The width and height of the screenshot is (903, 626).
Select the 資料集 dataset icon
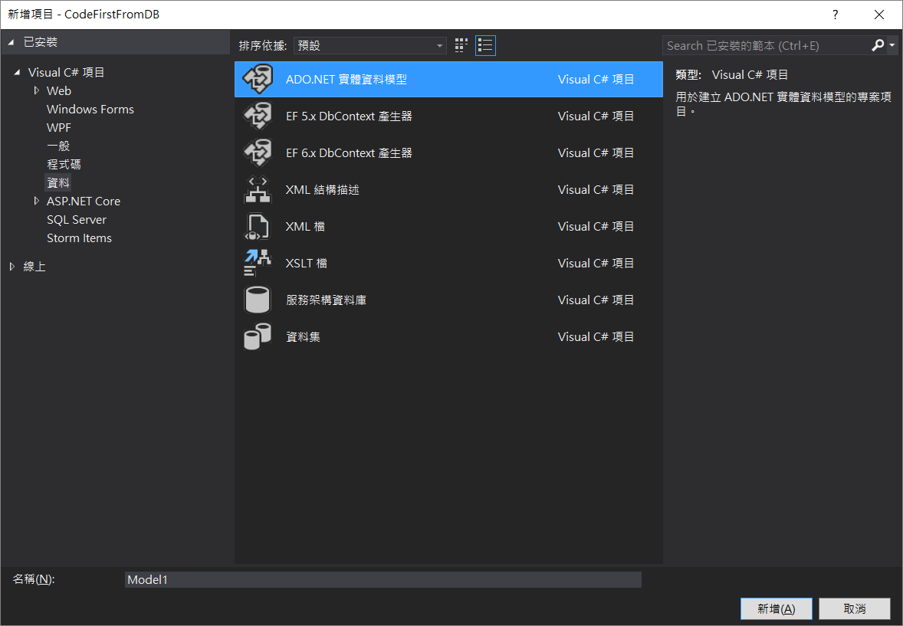pos(258,336)
